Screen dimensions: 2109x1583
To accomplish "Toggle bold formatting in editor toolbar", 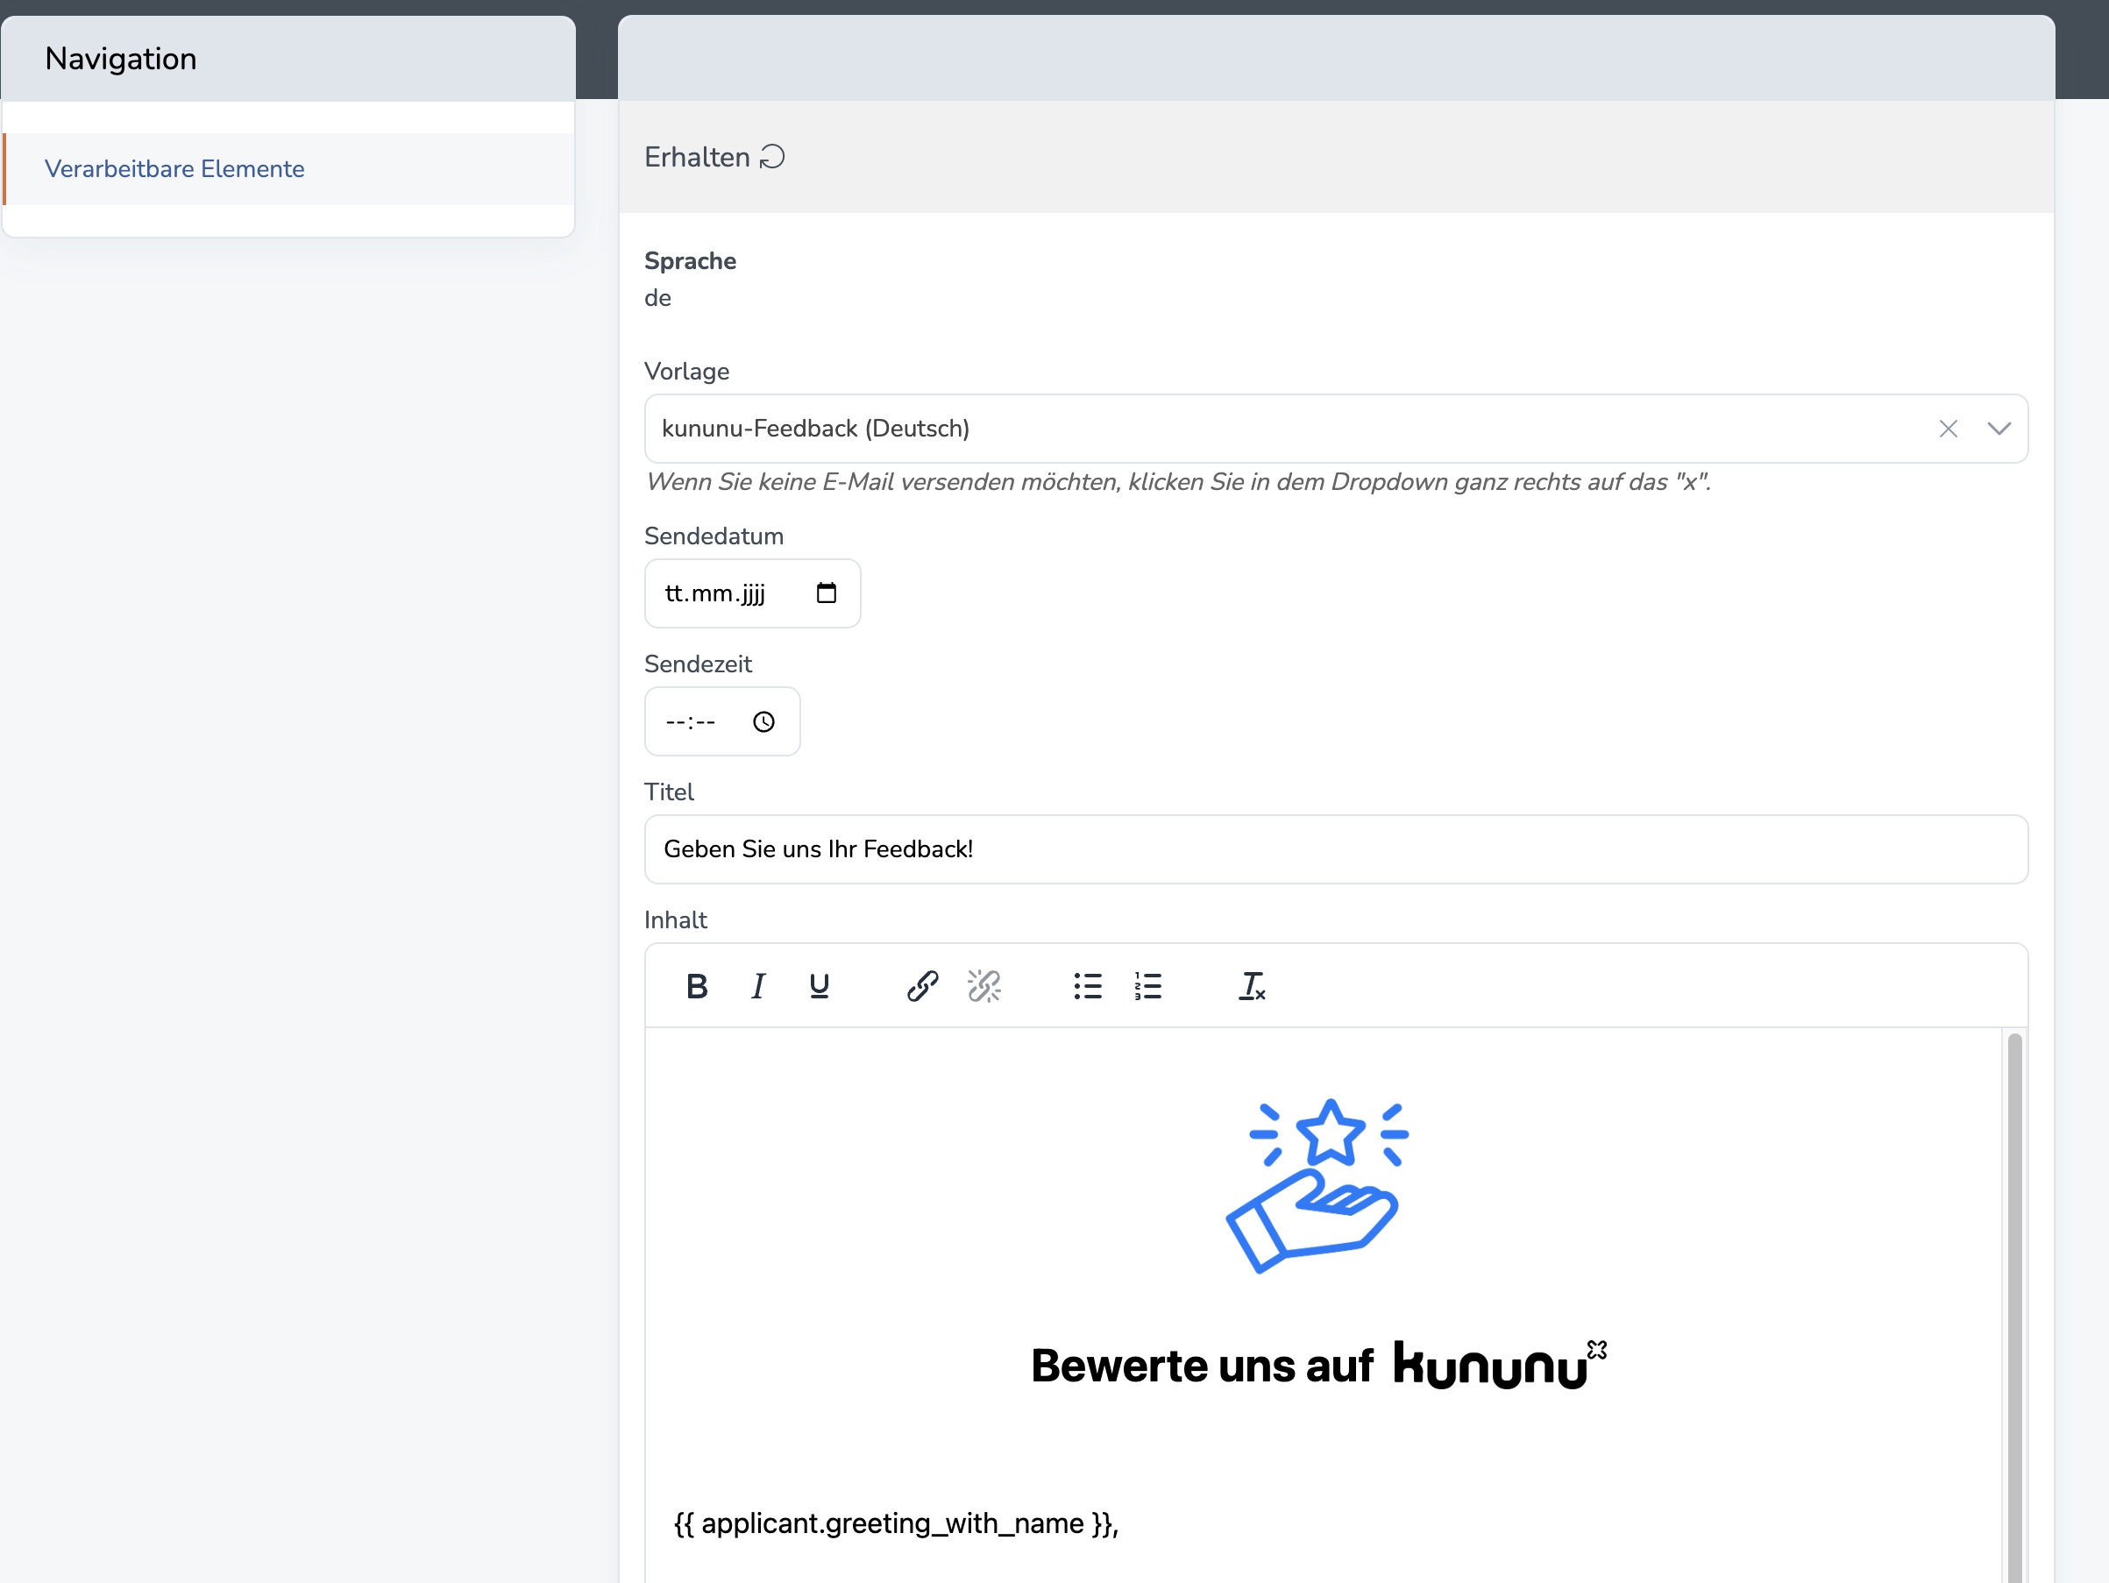I will [x=697, y=986].
